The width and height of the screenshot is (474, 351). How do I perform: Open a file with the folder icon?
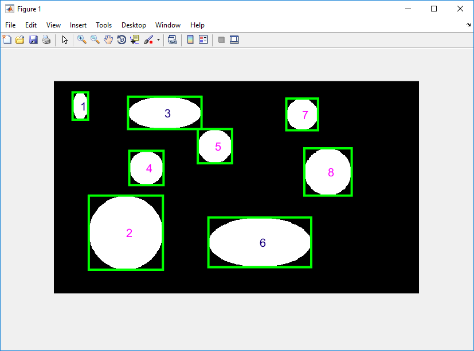point(20,40)
